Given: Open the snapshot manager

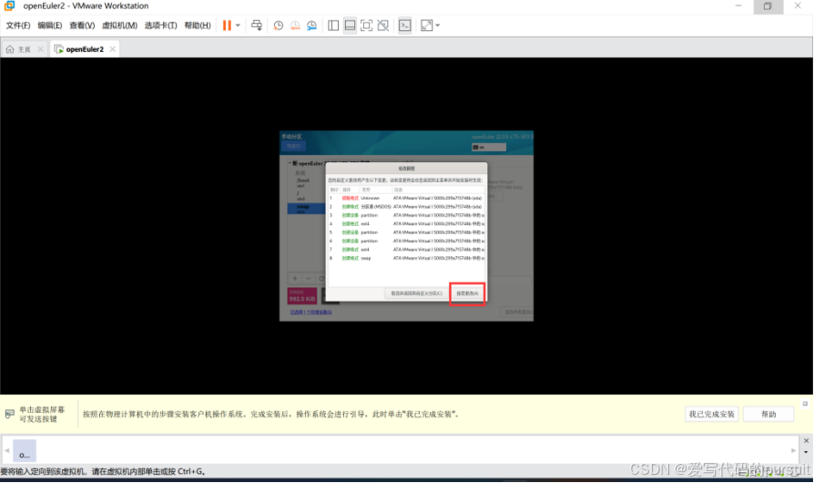Looking at the screenshot, I should tap(311, 26).
